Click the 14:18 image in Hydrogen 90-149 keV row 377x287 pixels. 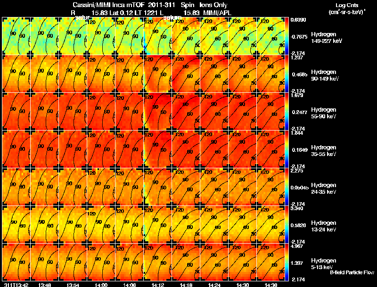(x=186, y=74)
